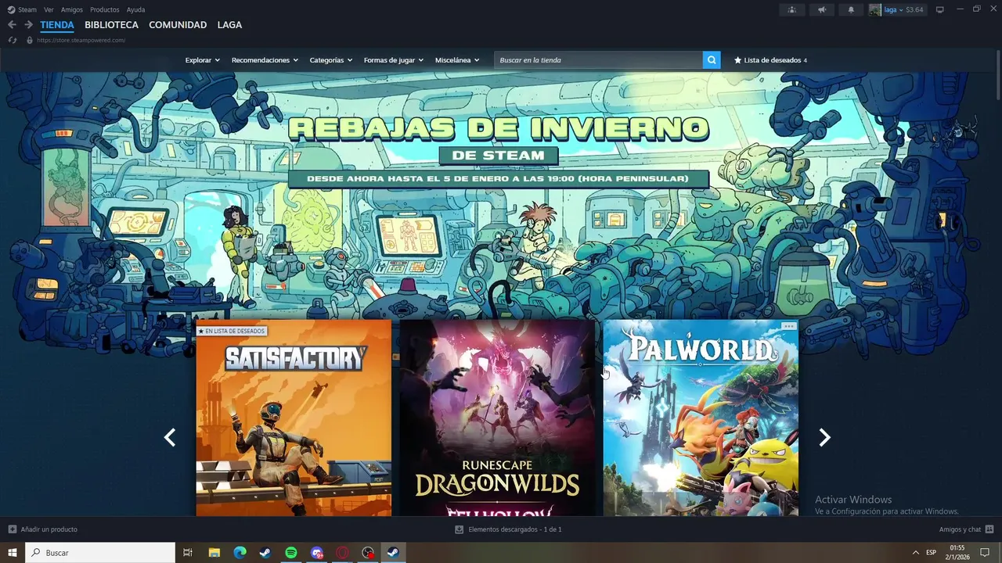Click Amigos y chat

tap(960, 529)
